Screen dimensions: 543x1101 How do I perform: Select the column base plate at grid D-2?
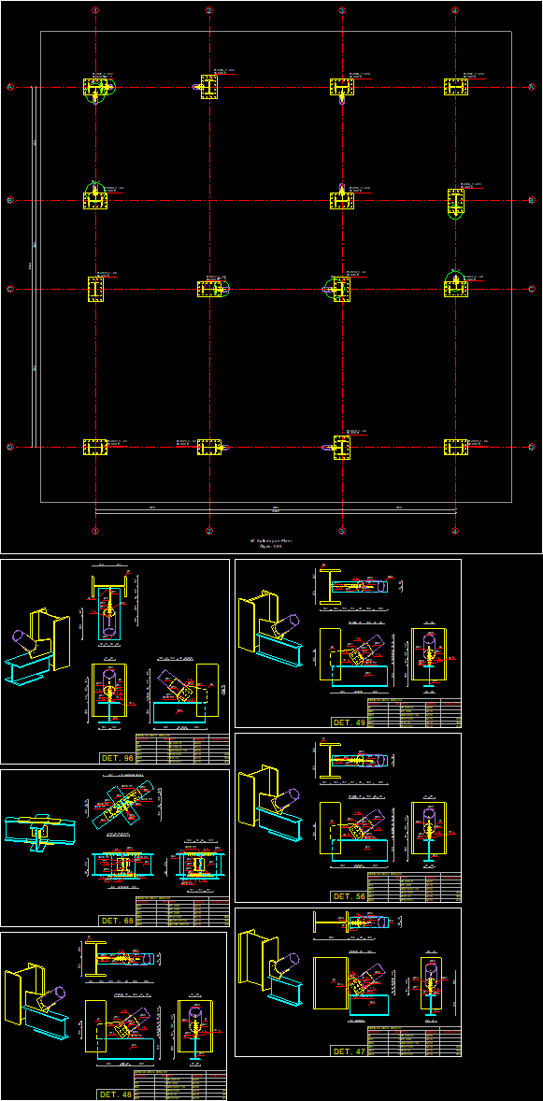point(209,447)
